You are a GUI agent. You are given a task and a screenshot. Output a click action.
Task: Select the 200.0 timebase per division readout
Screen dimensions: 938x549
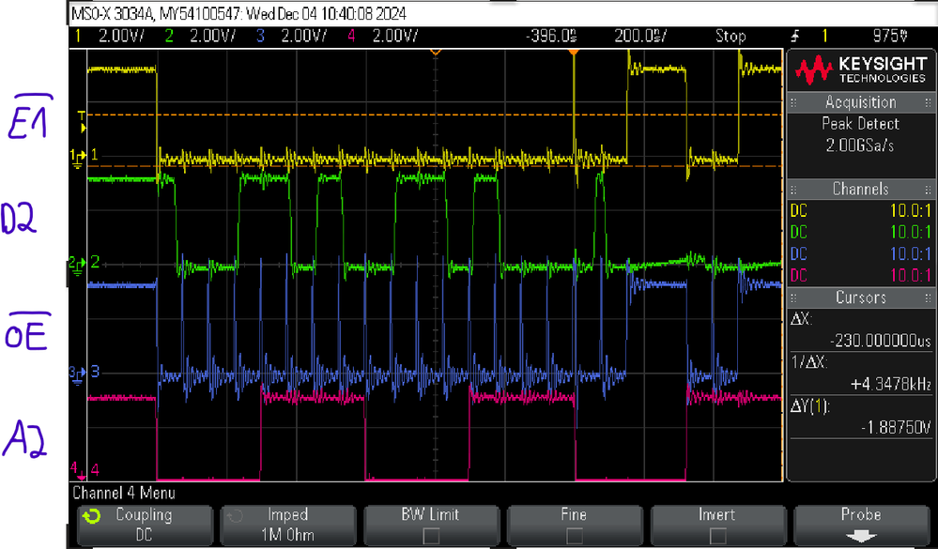coord(638,36)
